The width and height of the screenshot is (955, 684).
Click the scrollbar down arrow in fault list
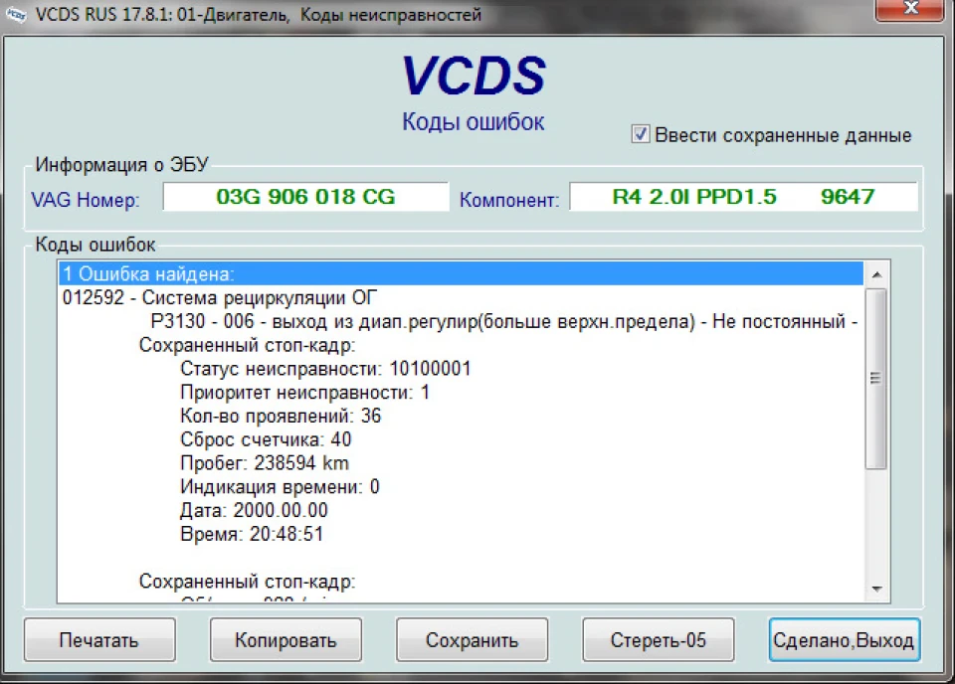(x=877, y=589)
